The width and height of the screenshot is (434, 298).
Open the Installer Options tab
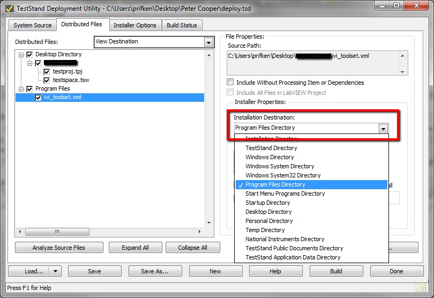pyautogui.click(x=135, y=25)
